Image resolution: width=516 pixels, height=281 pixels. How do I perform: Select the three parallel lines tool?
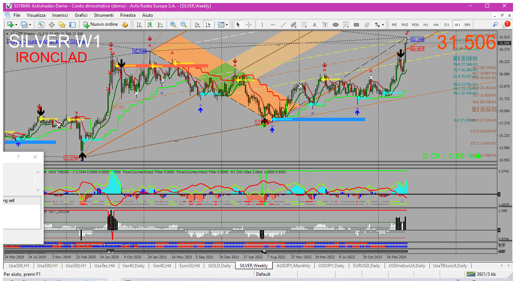pyautogui.click(x=367, y=25)
